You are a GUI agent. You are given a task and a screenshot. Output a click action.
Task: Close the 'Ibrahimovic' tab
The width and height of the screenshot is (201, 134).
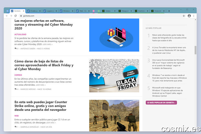coord(147,11)
